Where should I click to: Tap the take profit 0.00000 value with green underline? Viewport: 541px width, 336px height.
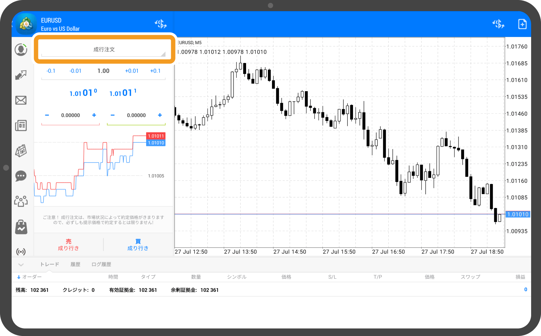point(136,115)
